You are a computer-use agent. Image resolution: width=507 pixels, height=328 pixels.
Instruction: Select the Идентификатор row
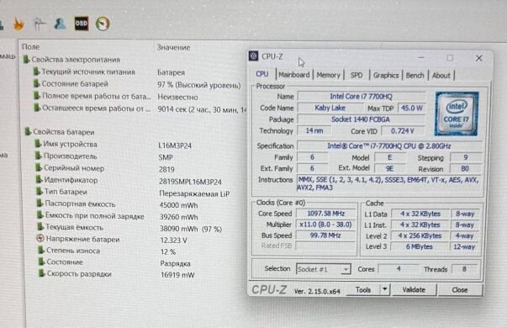coord(66,180)
